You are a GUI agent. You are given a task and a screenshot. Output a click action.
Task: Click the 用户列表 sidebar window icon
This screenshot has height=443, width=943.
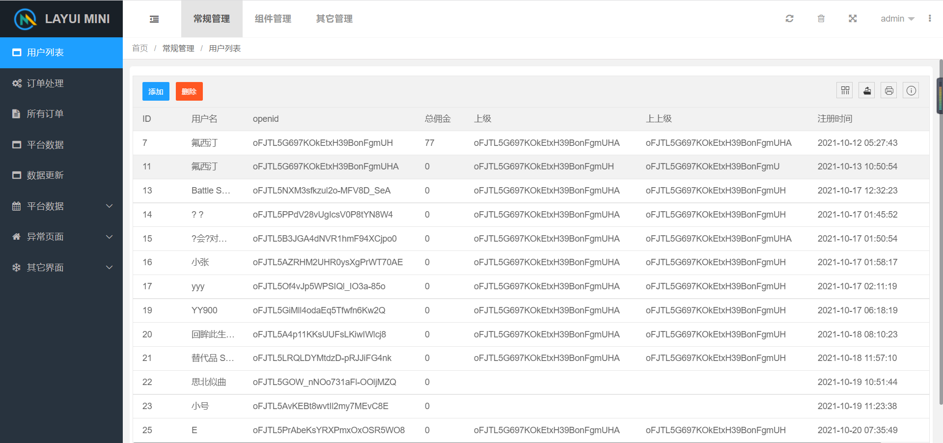click(17, 53)
